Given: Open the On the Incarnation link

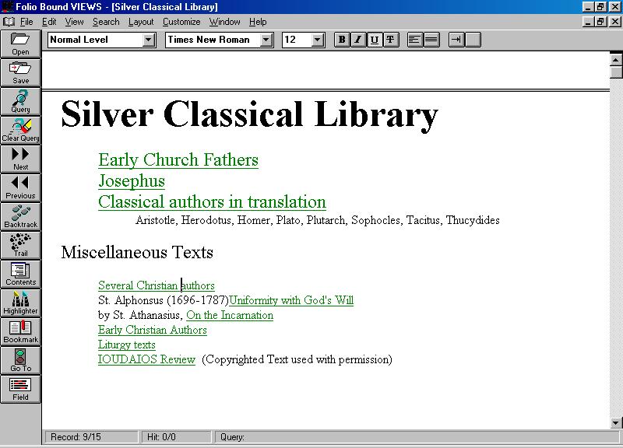Looking at the screenshot, I should (230, 315).
